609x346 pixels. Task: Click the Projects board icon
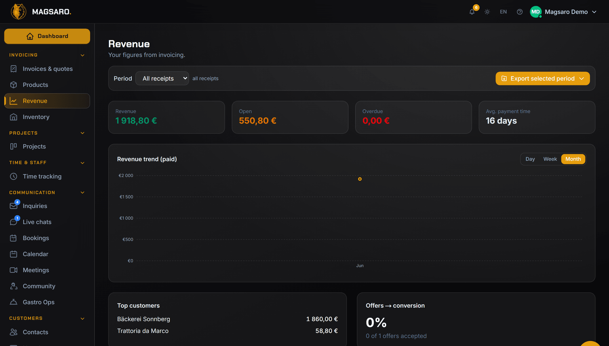pyautogui.click(x=14, y=146)
